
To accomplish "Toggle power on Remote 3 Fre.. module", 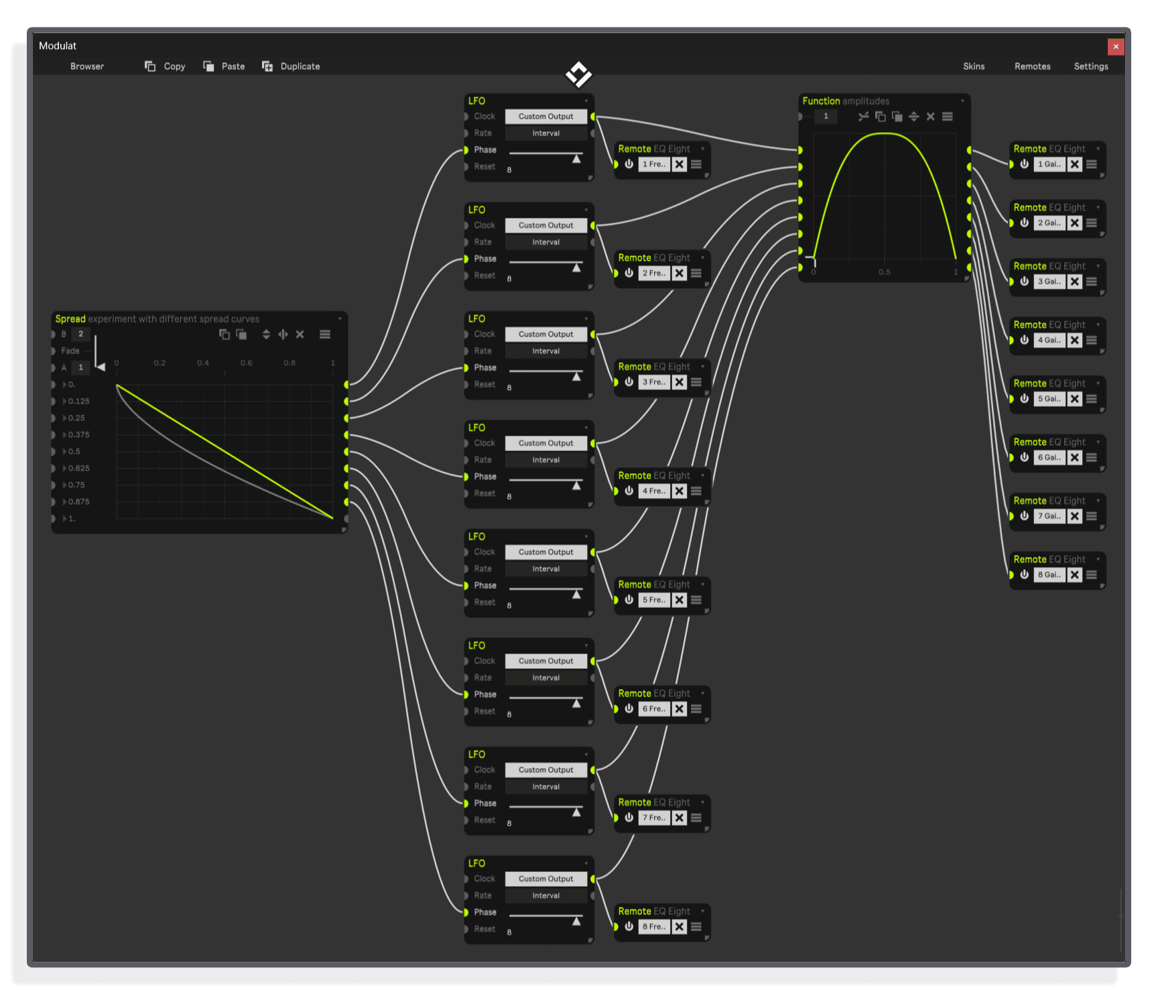I will click(629, 382).
